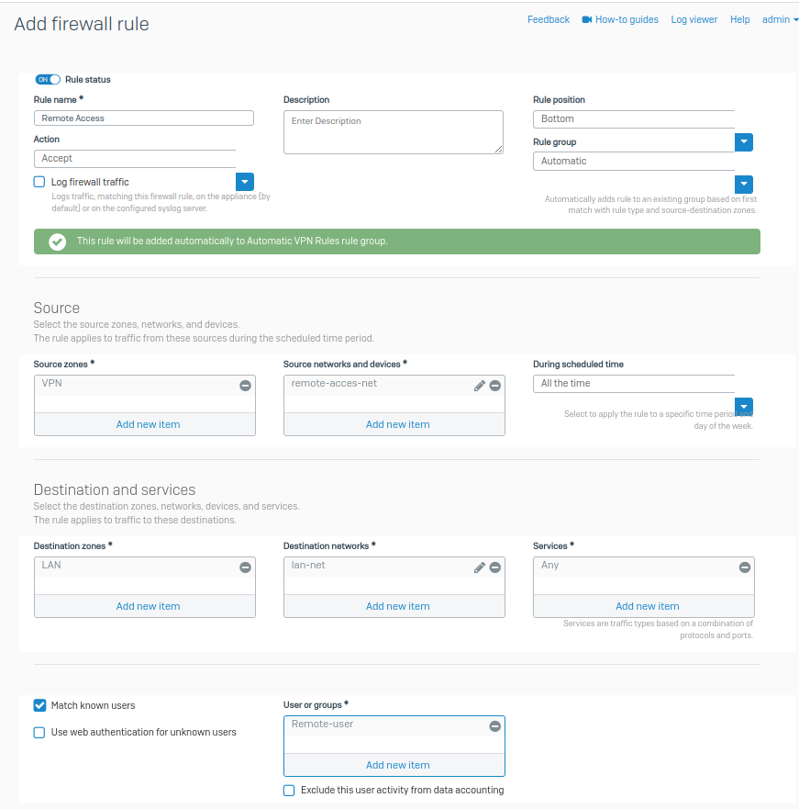
Task: Open the Help link in the top bar
Action: [739, 19]
